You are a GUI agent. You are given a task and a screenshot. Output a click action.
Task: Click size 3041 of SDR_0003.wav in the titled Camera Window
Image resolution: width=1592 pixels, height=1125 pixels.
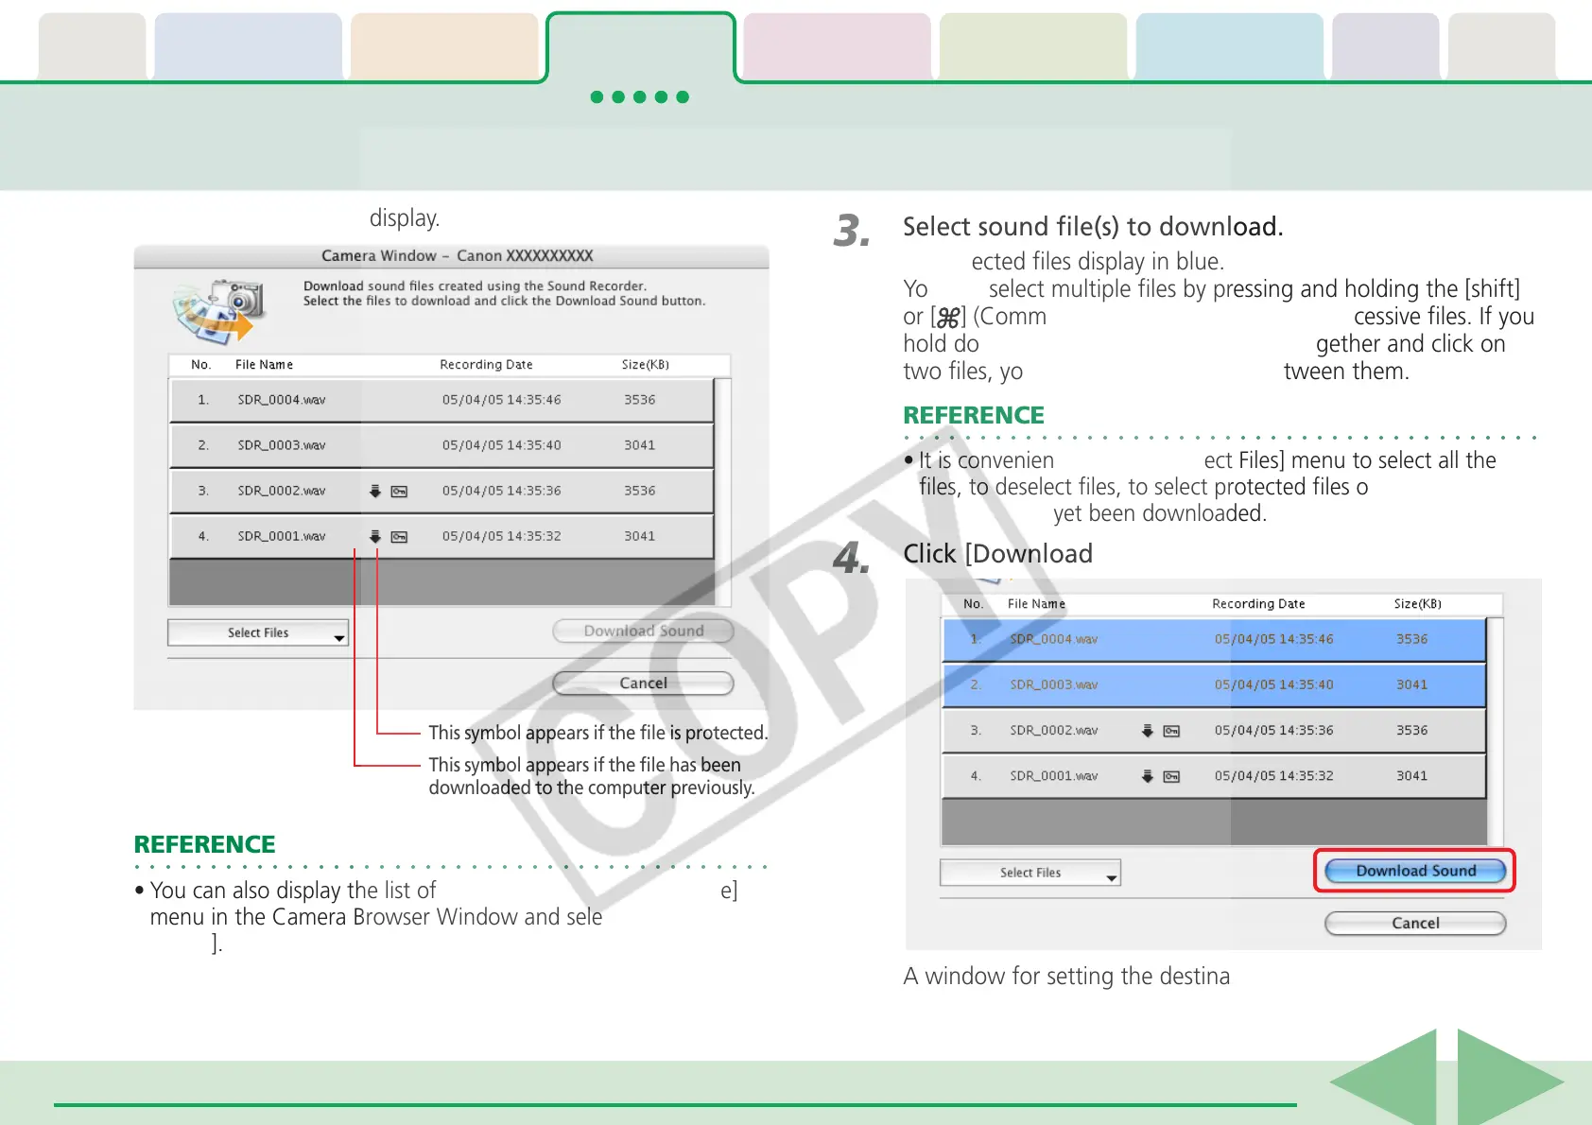pyautogui.click(x=639, y=445)
